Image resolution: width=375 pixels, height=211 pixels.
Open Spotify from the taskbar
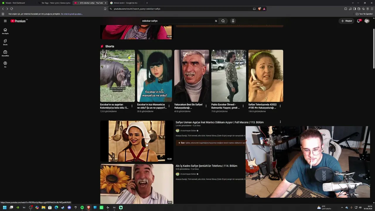click(82, 207)
